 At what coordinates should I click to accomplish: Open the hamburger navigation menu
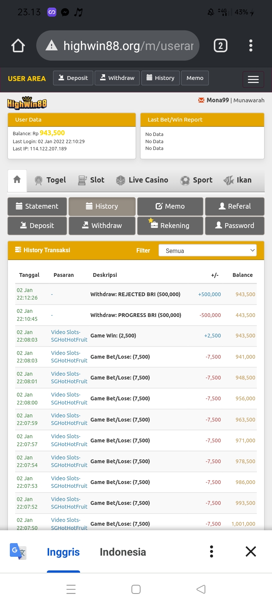[x=253, y=79]
